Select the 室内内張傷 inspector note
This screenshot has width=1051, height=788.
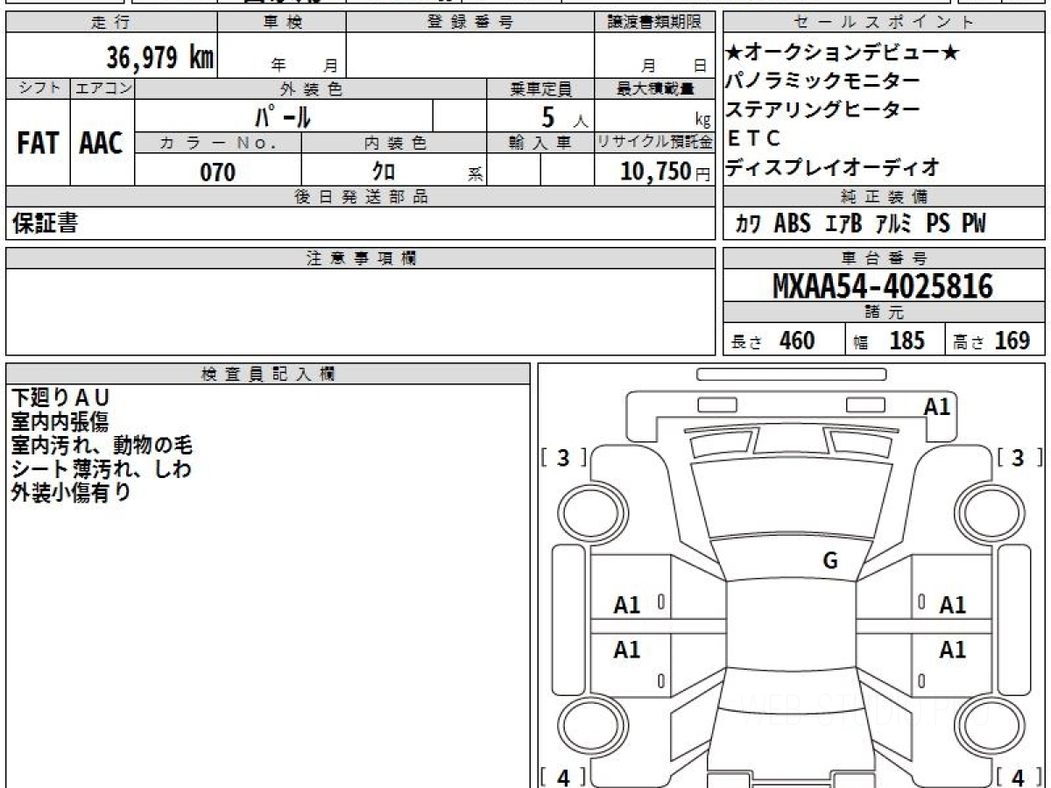coord(60,422)
